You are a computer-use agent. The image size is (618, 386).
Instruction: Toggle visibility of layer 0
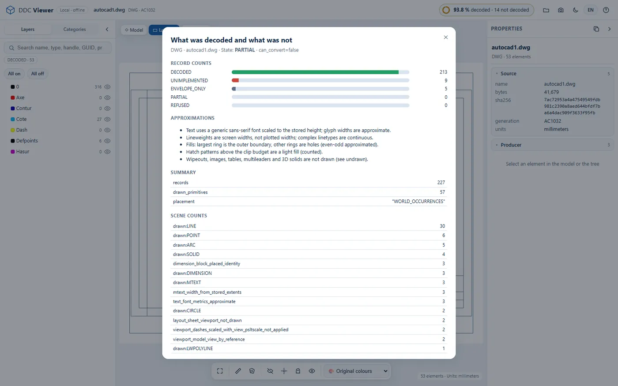[x=107, y=87]
